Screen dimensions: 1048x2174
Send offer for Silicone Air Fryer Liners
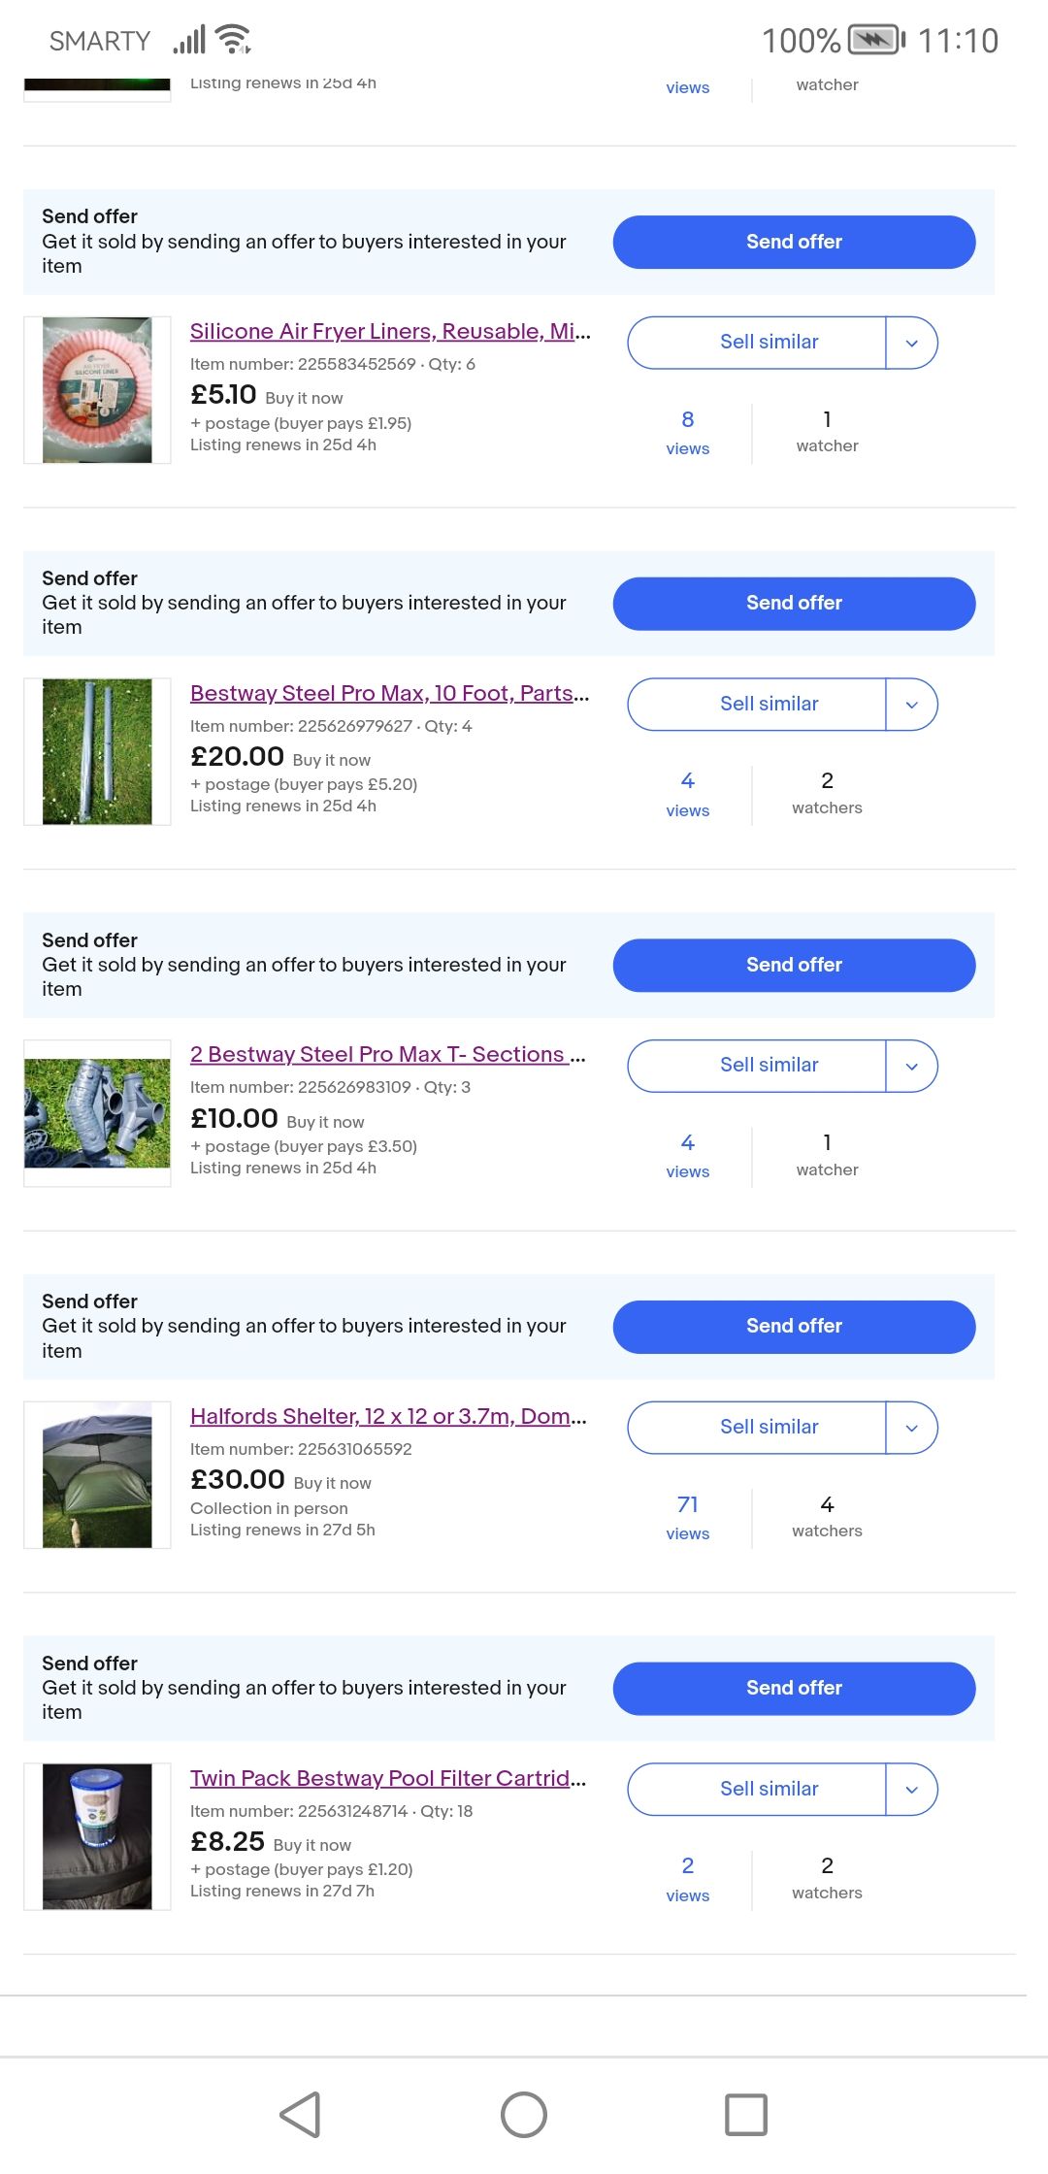(794, 242)
